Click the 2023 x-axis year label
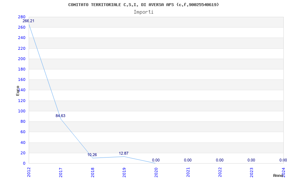This screenshot has height=179, width=287. 252,172
